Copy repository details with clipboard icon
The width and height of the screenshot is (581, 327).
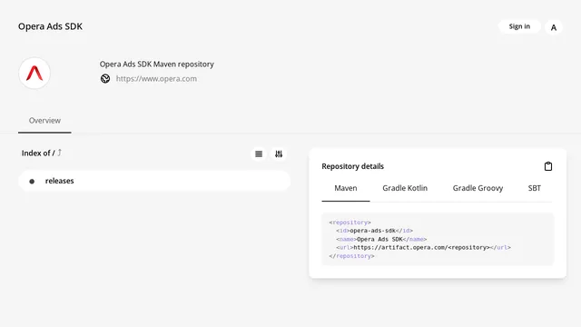548,166
